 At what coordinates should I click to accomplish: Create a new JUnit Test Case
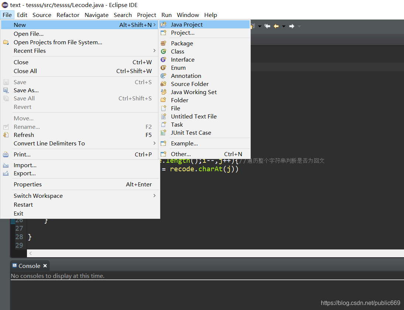204,132
